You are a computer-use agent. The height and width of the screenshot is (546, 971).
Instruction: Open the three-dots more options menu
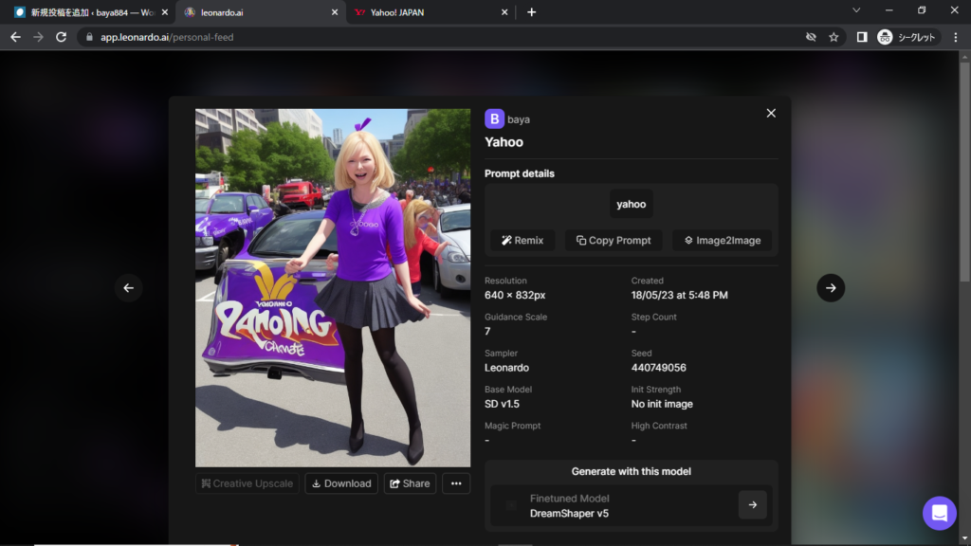[455, 483]
